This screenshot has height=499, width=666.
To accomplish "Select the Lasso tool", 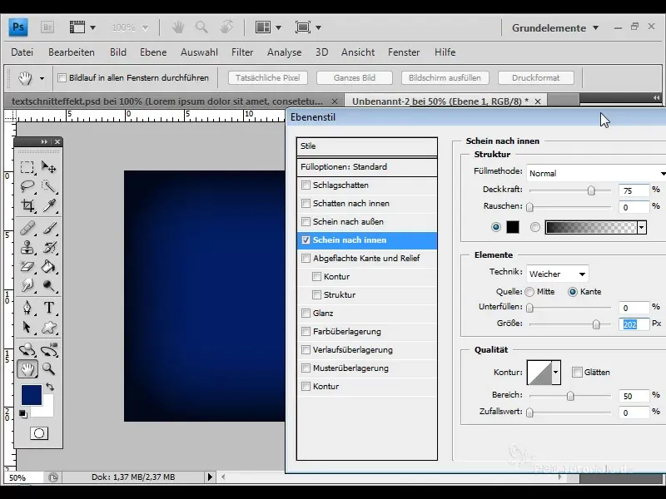I will 27,186.
